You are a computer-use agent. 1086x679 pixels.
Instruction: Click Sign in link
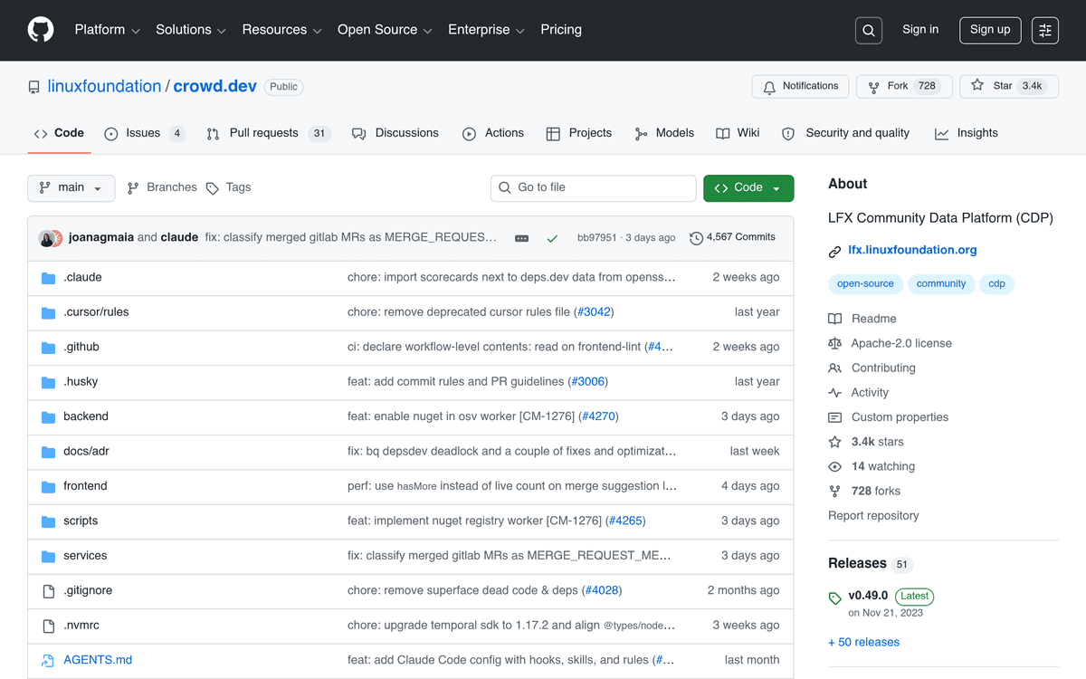point(920,30)
